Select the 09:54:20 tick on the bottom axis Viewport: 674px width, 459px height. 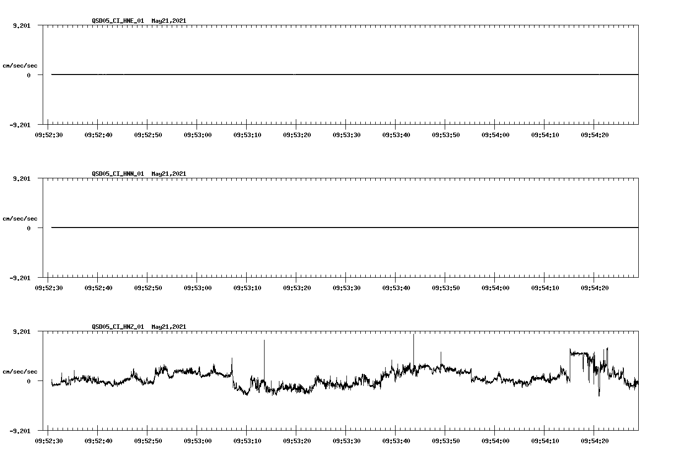595,440
